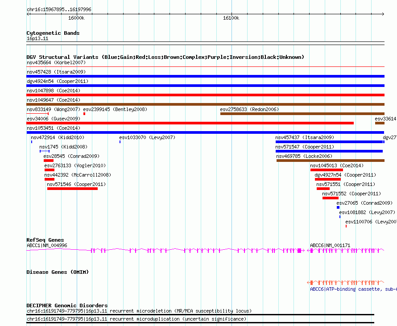Click the nsv571551 (Cooper2011) label
The height and width of the screenshot is (326, 397).
tap(346, 184)
